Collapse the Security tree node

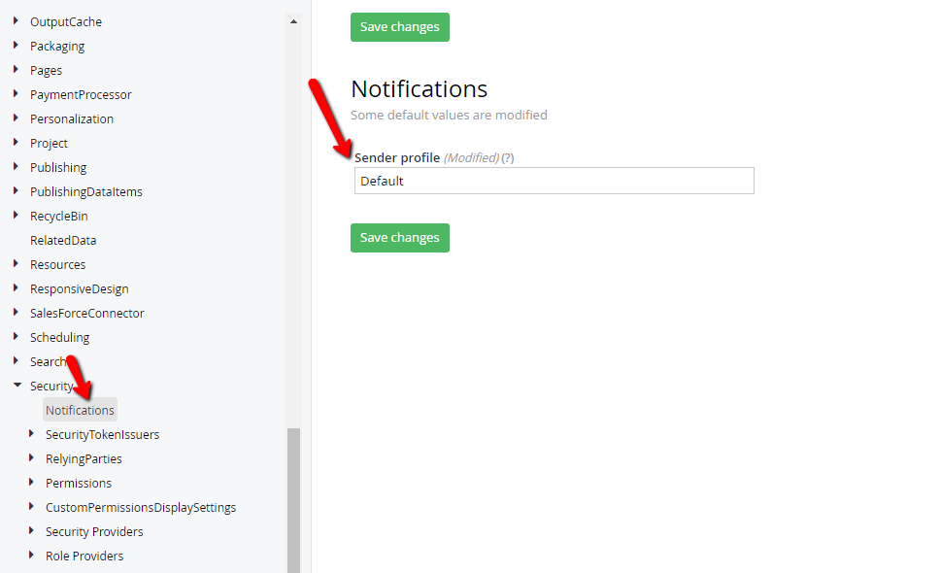(x=17, y=385)
